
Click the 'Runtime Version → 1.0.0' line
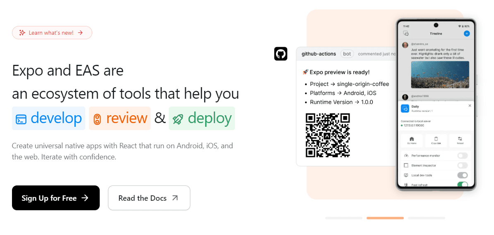point(341,102)
